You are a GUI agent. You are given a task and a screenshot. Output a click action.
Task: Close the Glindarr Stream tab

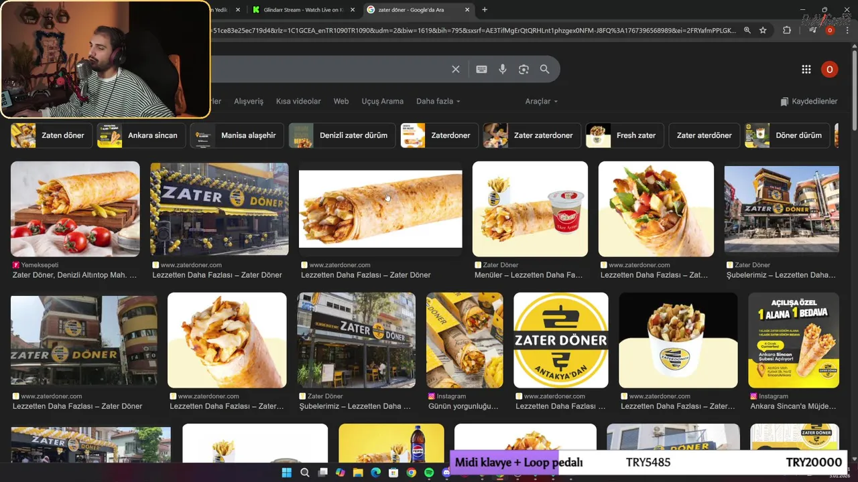(x=353, y=10)
